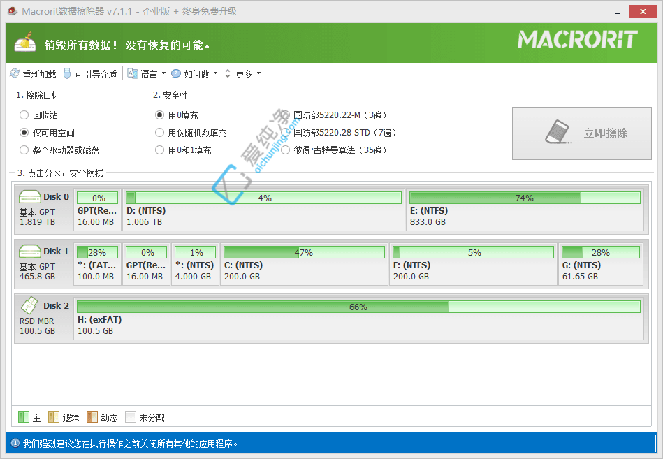The width and height of the screenshot is (663, 459).
Task: Open the 如何做 dropdown arrow
Action: pos(215,73)
